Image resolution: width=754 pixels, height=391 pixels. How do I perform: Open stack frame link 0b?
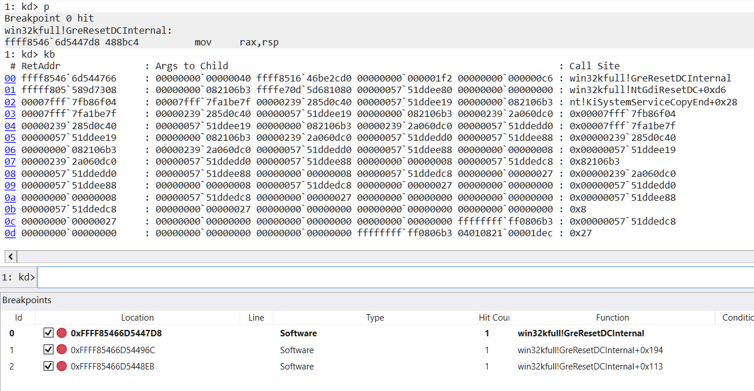(10, 209)
